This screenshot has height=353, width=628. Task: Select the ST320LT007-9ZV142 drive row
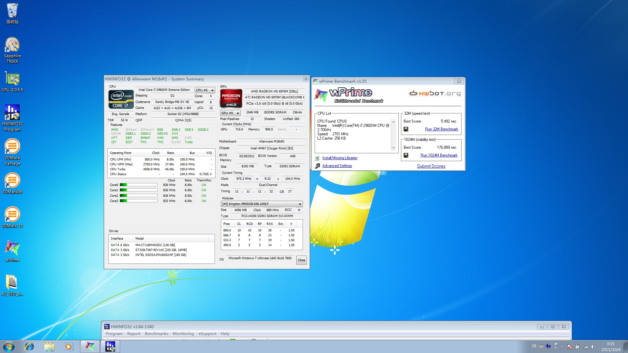162,250
